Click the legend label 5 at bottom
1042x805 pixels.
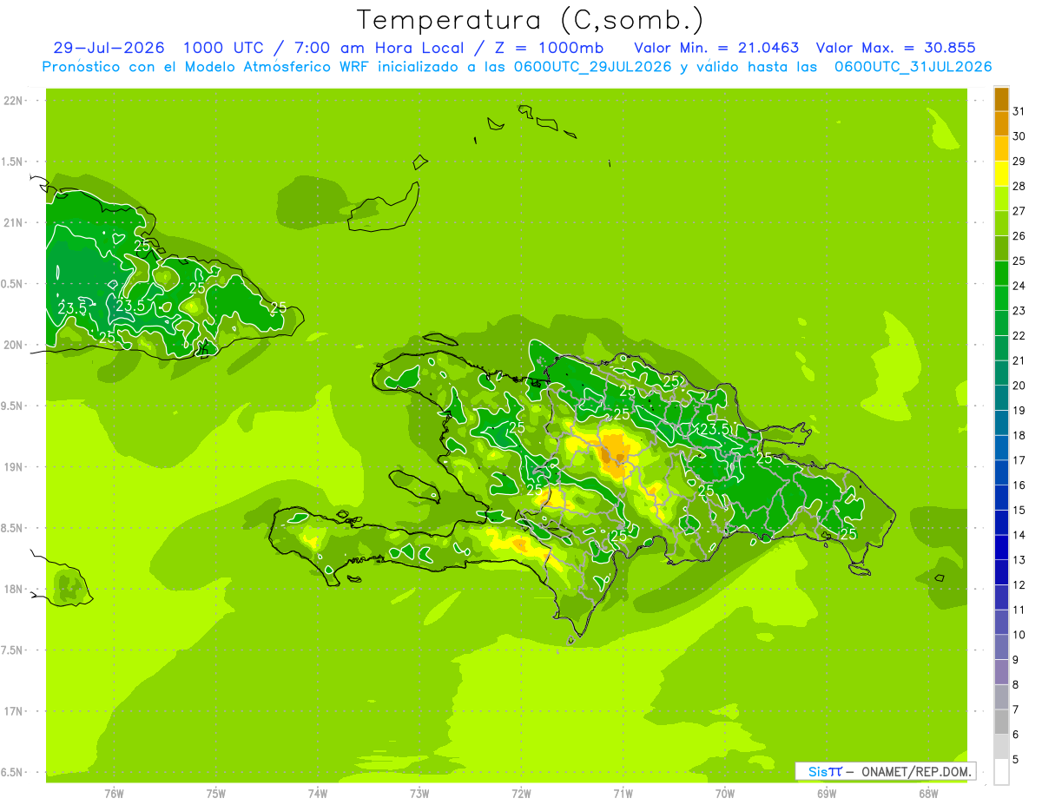(x=1016, y=759)
